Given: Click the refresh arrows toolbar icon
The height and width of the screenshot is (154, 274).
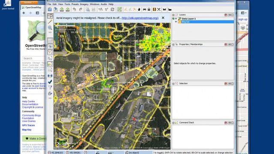Looking at the screenshot, I should pyautogui.click(x=113, y=9).
